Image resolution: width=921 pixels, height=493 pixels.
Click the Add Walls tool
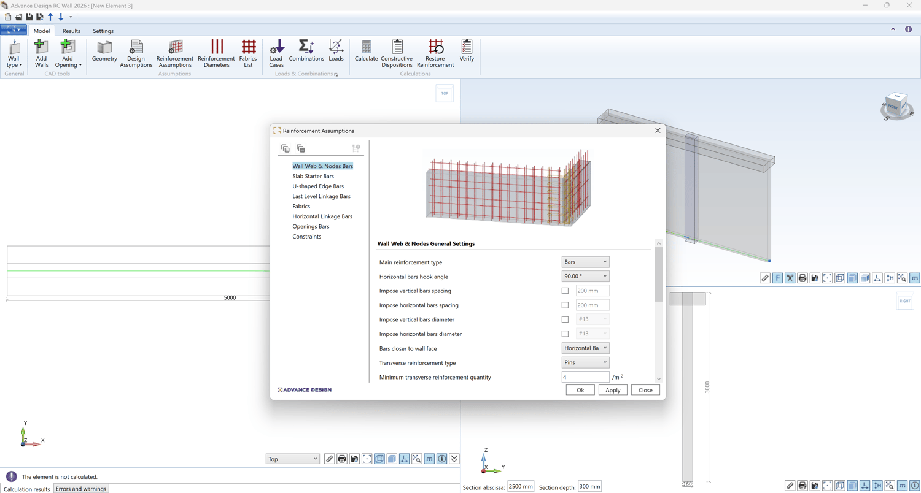point(41,54)
